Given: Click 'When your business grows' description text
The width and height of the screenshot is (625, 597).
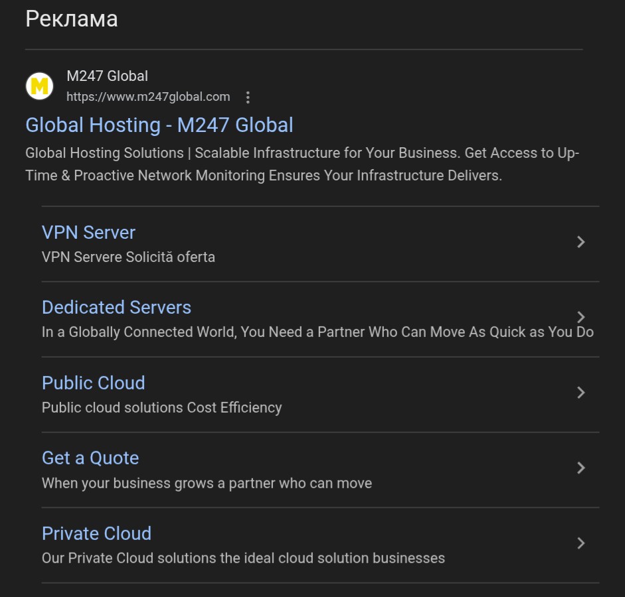Looking at the screenshot, I should 207,483.
